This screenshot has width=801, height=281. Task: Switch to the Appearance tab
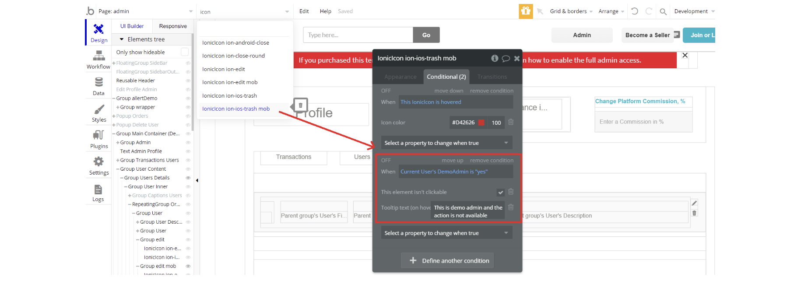[400, 77]
